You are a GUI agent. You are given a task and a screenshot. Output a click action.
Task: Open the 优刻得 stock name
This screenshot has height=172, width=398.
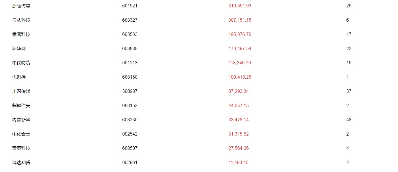pos(19,77)
